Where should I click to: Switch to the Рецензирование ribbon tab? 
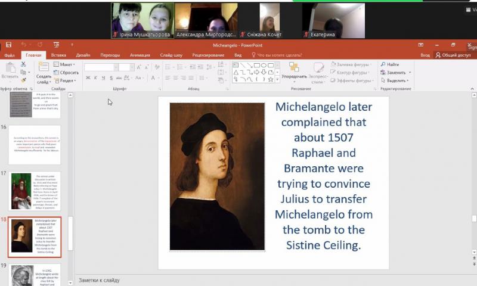click(208, 55)
